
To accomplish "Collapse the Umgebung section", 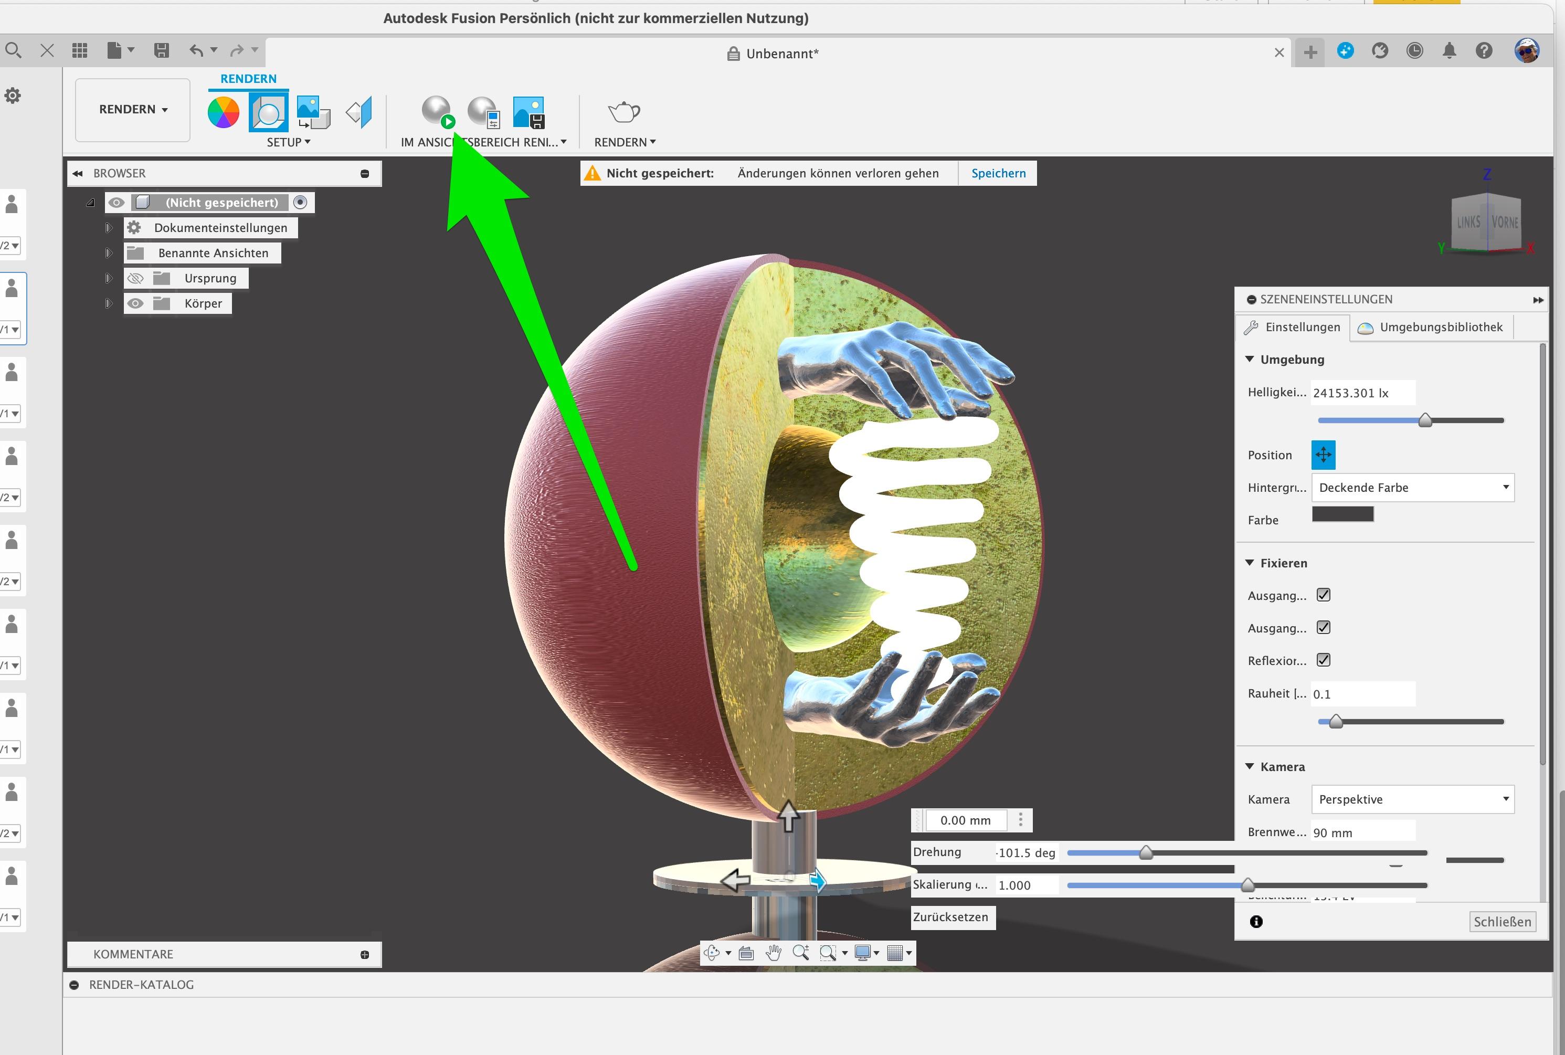I will 1250,360.
